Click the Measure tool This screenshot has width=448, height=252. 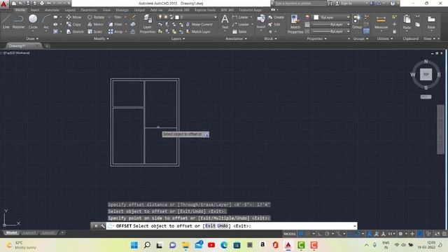381,22
